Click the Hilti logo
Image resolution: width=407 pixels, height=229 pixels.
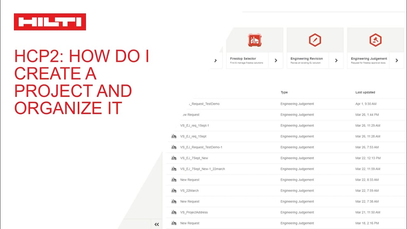[50, 22]
